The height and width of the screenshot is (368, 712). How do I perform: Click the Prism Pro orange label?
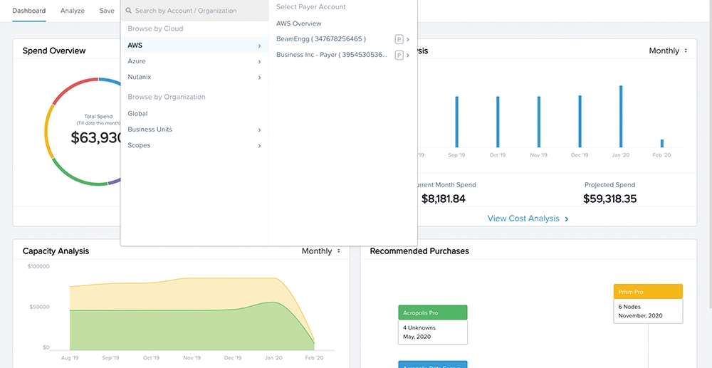coord(648,292)
